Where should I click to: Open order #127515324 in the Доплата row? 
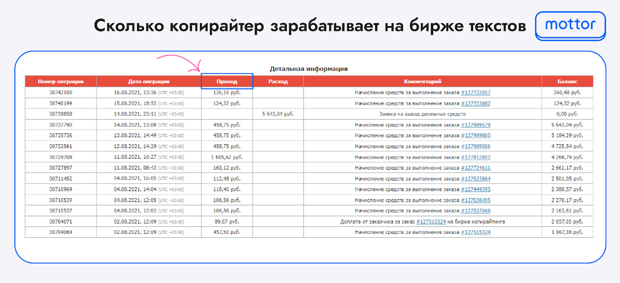click(x=431, y=222)
